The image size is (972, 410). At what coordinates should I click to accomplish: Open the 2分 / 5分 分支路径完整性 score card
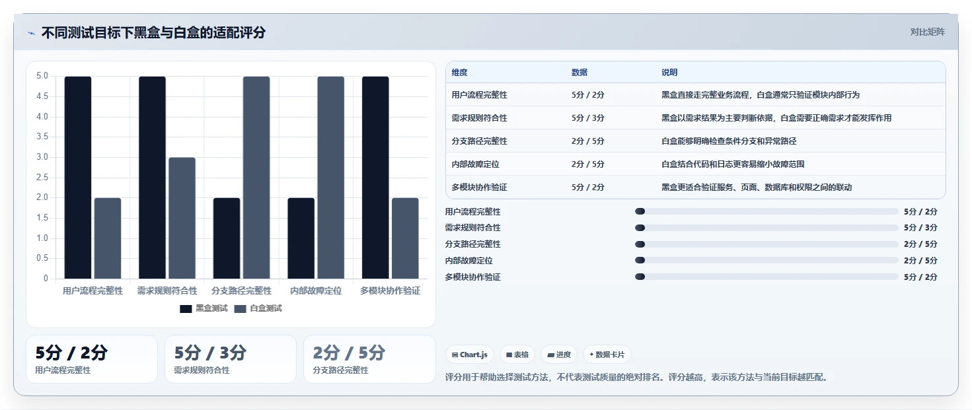pyautogui.click(x=369, y=359)
